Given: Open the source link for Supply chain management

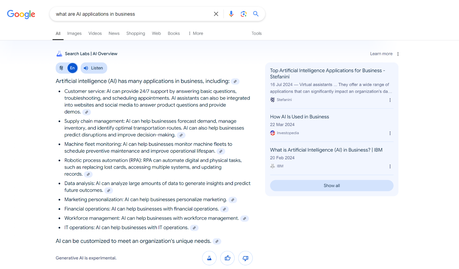Looking at the screenshot, I should coord(181,135).
